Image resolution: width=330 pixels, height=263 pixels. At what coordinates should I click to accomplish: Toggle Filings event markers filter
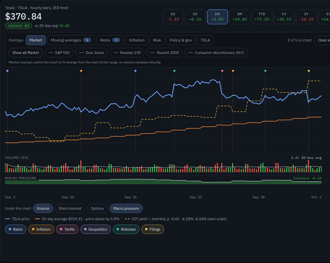click(153, 229)
